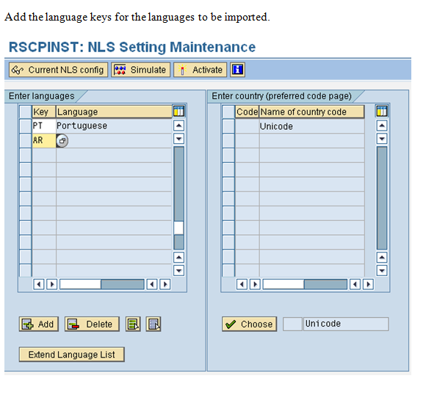Click leftmost left arrow under languages table
The width and height of the screenshot is (426, 395).
click(x=39, y=284)
